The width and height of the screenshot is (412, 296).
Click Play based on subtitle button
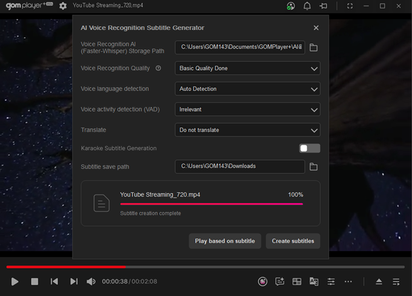[x=225, y=241]
